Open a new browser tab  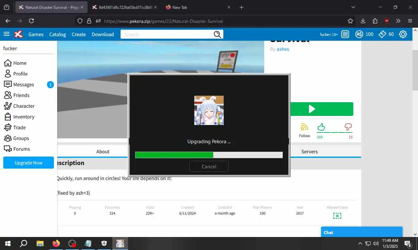click(241, 7)
